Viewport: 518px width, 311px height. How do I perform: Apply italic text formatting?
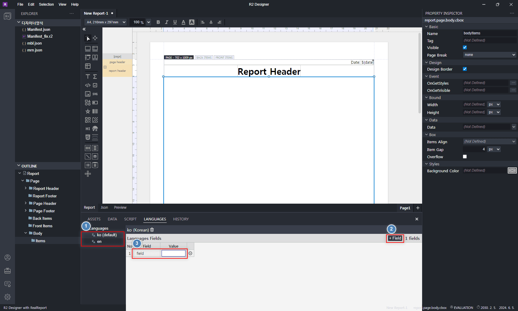(x=167, y=22)
